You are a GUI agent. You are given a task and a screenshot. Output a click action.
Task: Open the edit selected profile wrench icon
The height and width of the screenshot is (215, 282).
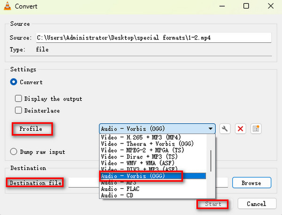click(x=225, y=129)
